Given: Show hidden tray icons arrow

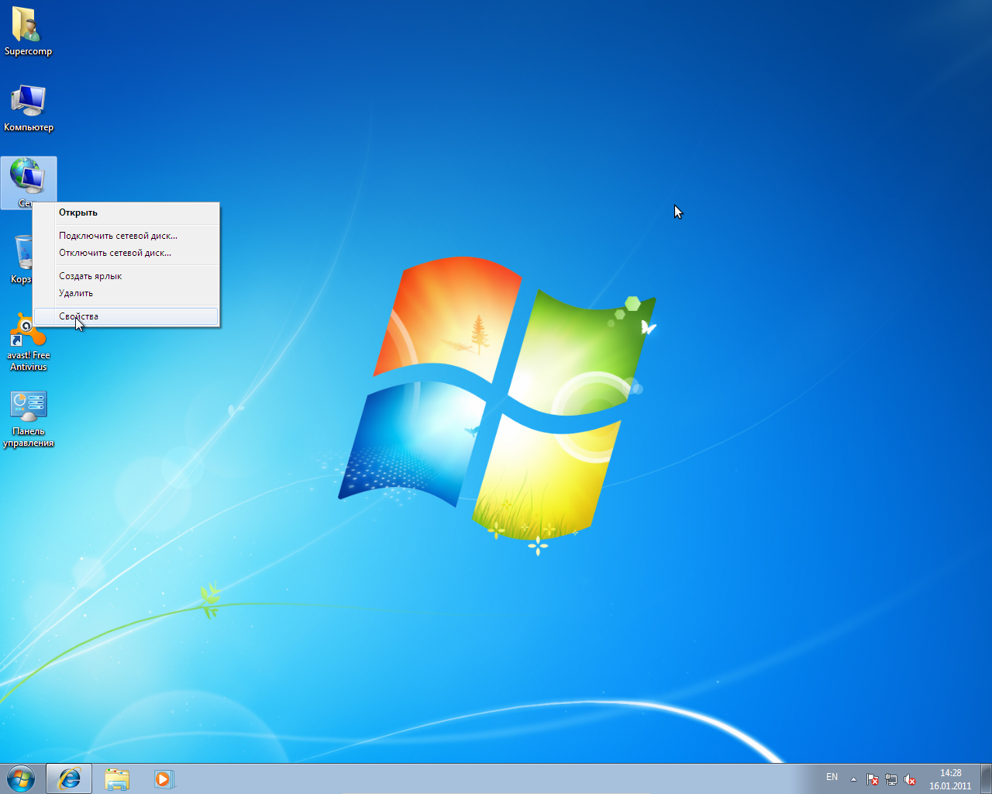Looking at the screenshot, I should pyautogui.click(x=853, y=779).
